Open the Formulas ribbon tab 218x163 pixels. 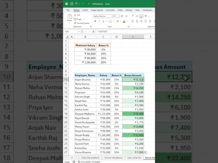click(x=110, y=10)
